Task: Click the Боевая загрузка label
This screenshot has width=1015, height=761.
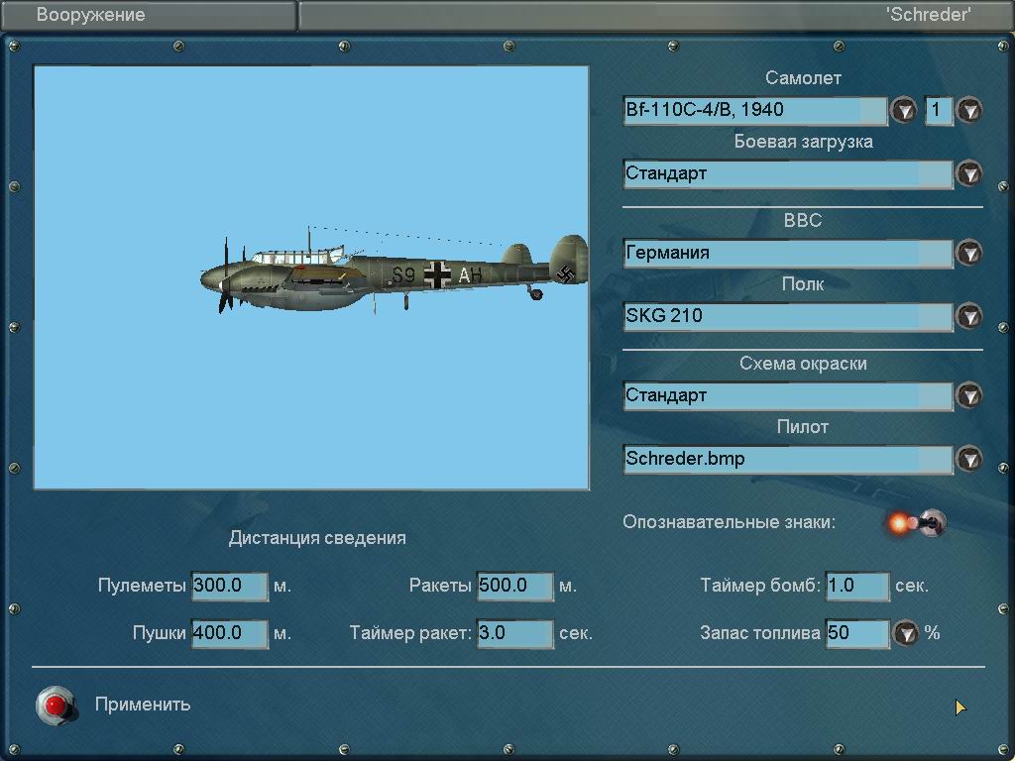Action: (x=803, y=142)
